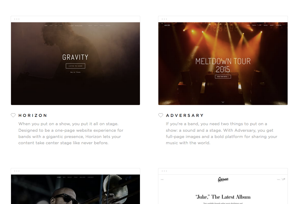This screenshot has width=298, height=204.
Task: Click the down chevron in Adversary preview
Action: click(223, 102)
